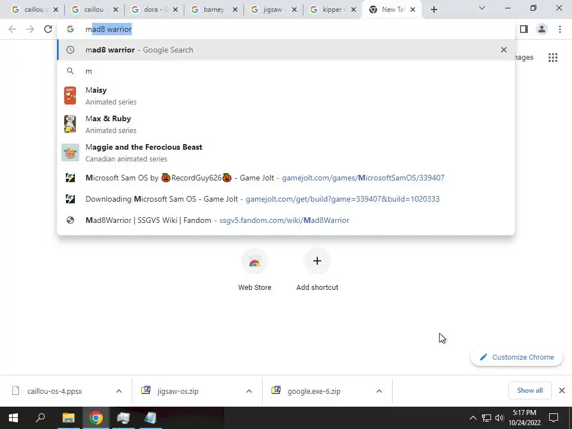Show hidden system tray icons
572x429 pixels.
coord(473,418)
